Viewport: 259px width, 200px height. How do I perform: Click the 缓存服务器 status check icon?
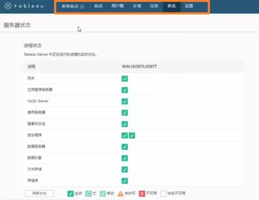124,113
